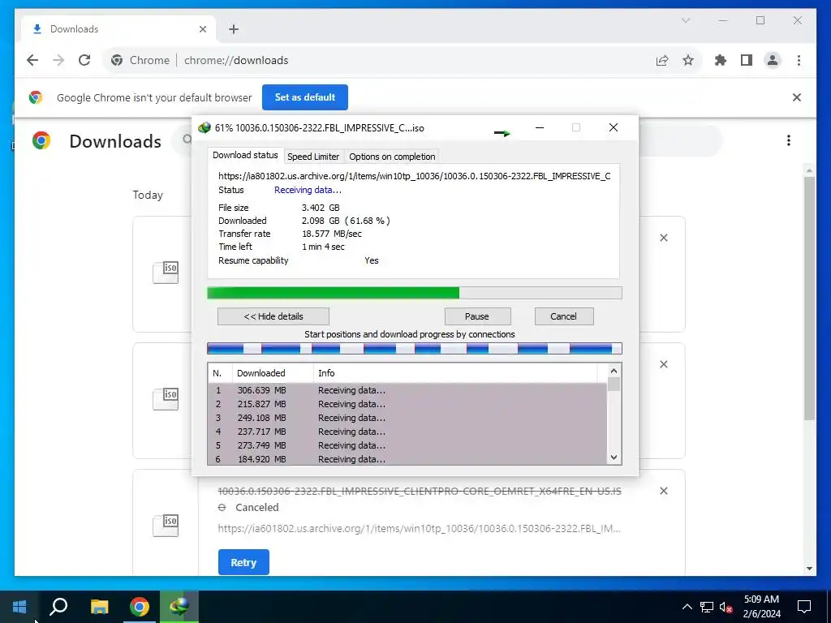Remove the canceled download entry
The width and height of the screenshot is (831, 623).
coord(664,491)
